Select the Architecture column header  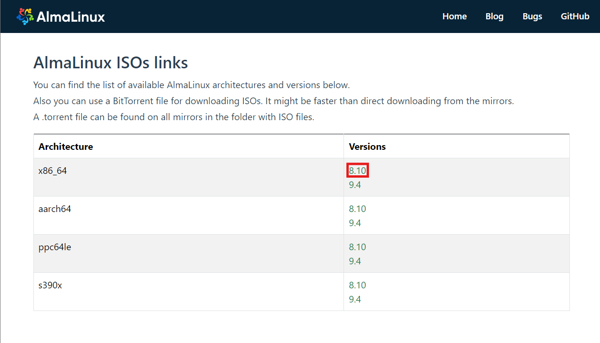(x=65, y=146)
